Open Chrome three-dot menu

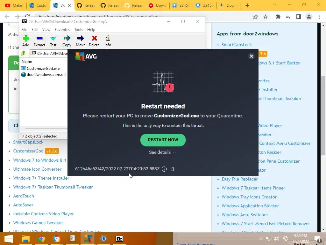coord(319,17)
